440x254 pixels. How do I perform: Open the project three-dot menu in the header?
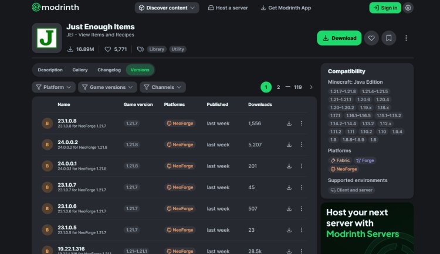tap(406, 38)
